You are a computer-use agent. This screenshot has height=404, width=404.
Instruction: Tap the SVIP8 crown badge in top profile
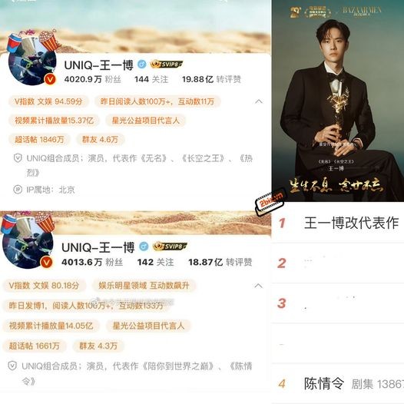pyautogui.click(x=166, y=64)
